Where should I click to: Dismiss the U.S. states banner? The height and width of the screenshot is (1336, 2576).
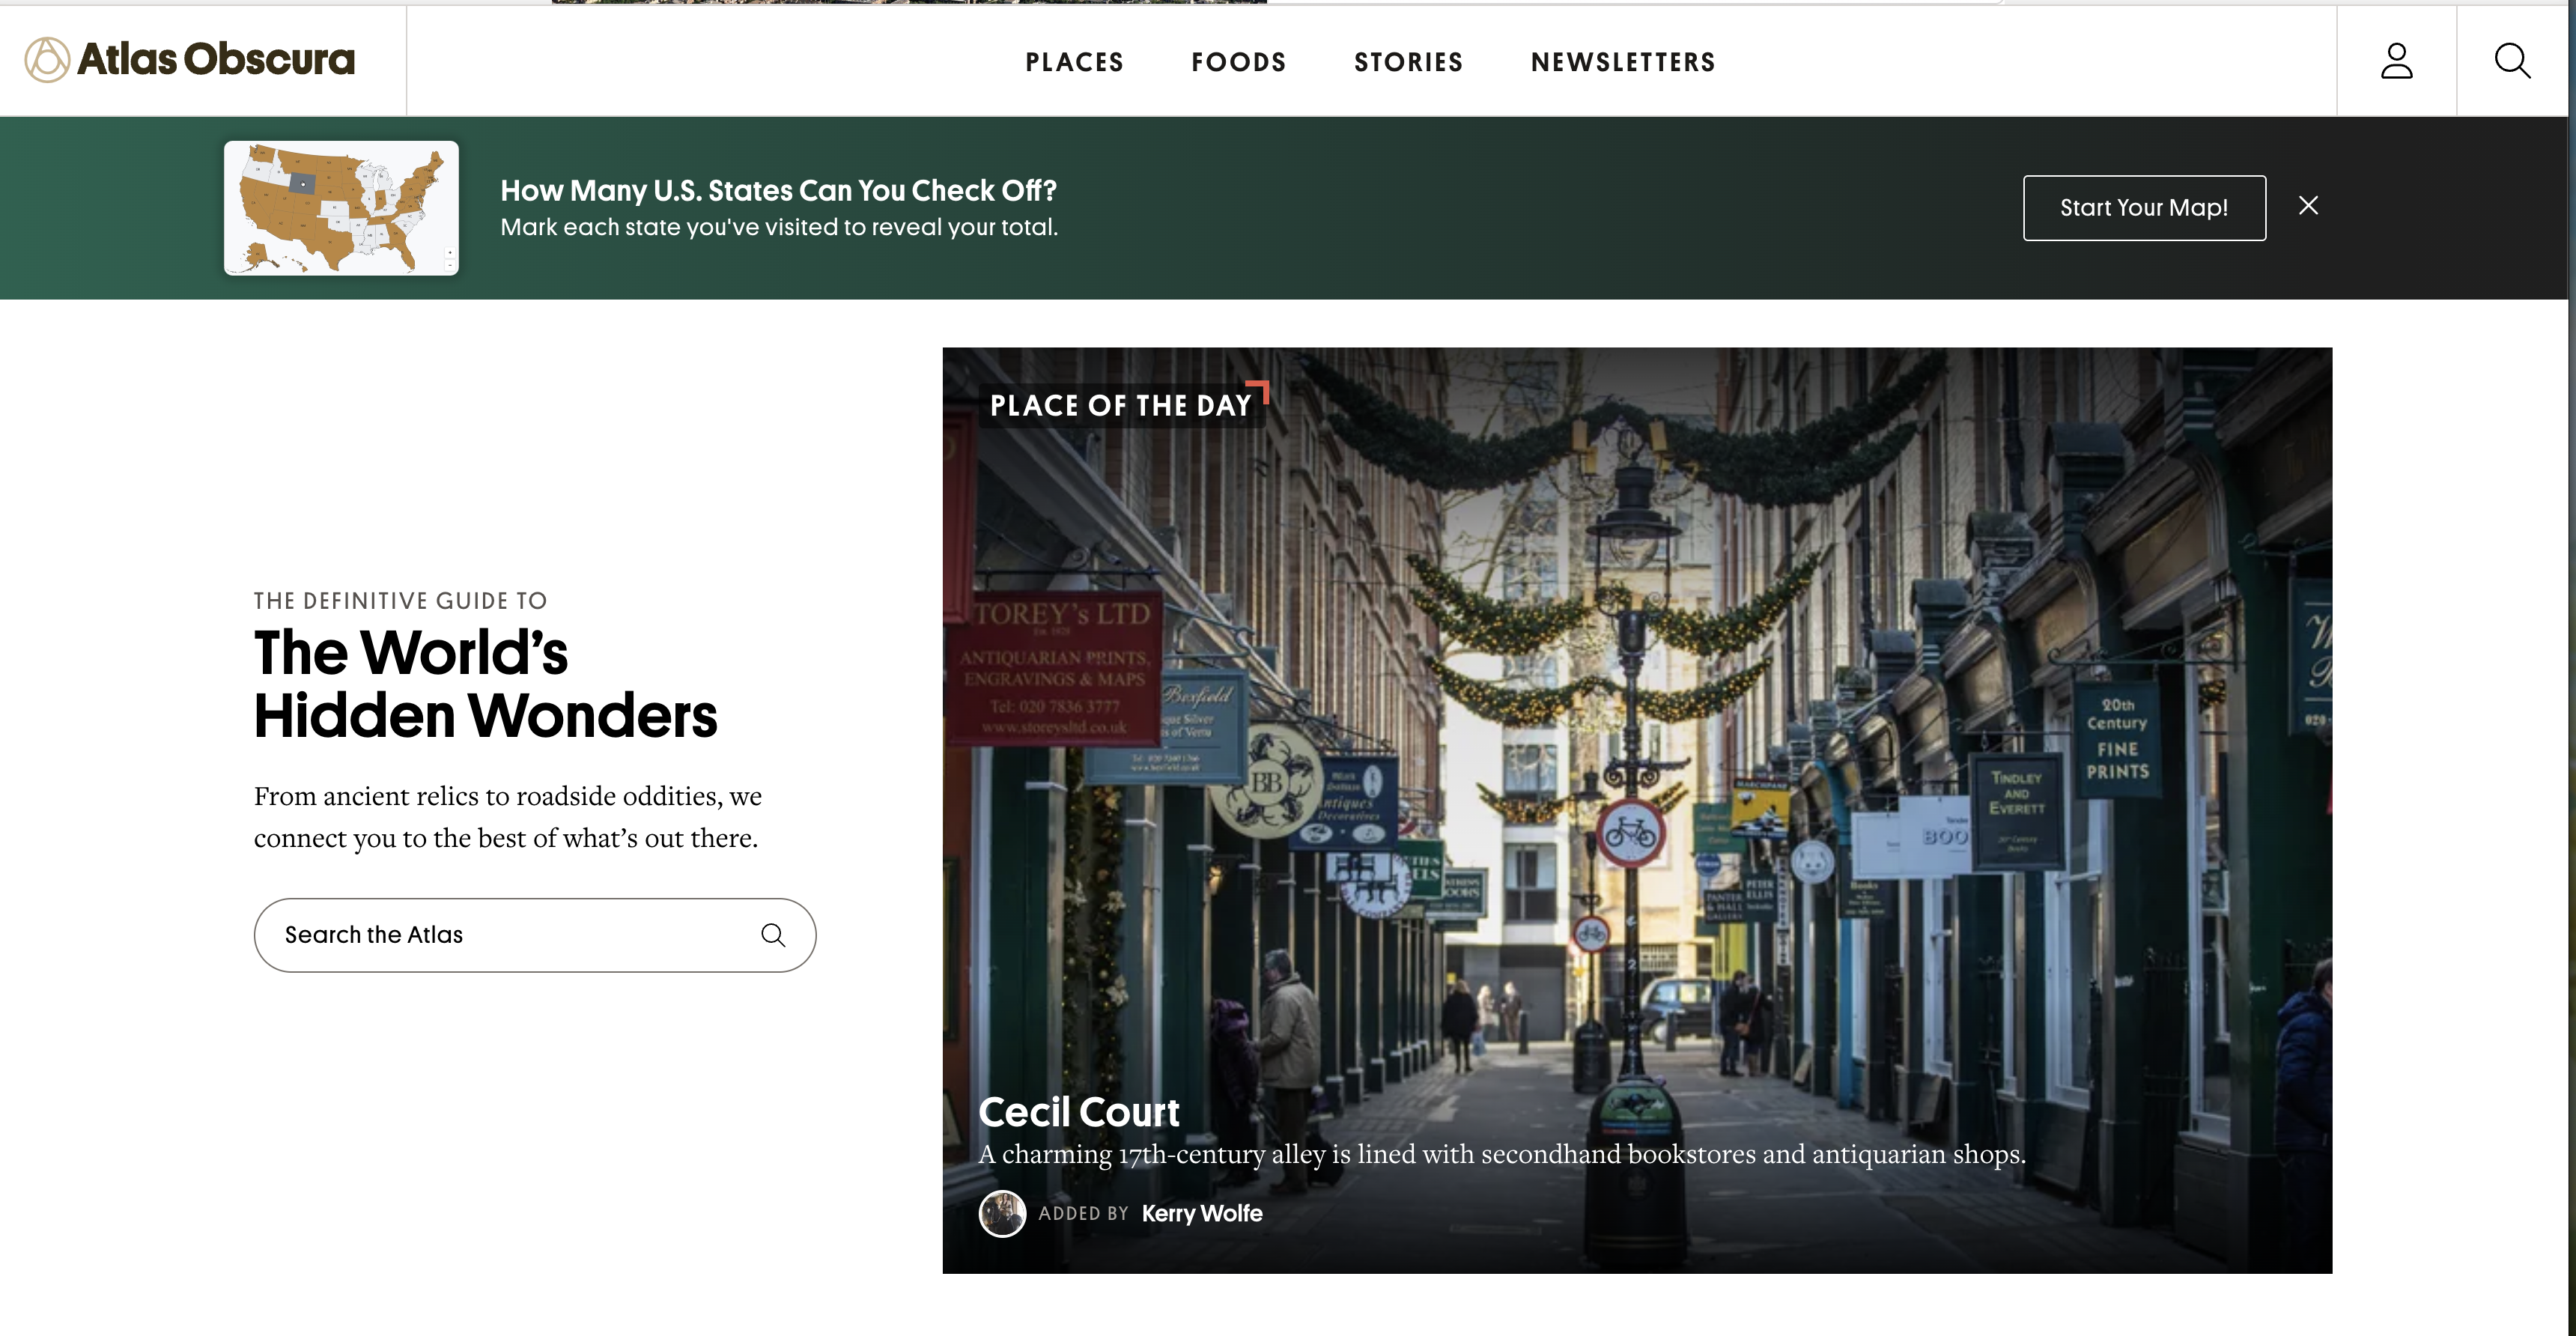pyautogui.click(x=2308, y=206)
